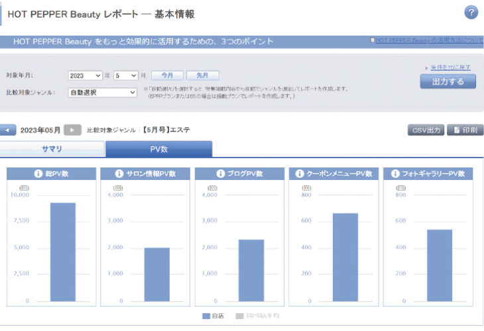Open the year dropdown showing 2023
This screenshot has height=331, width=484.
86,75
